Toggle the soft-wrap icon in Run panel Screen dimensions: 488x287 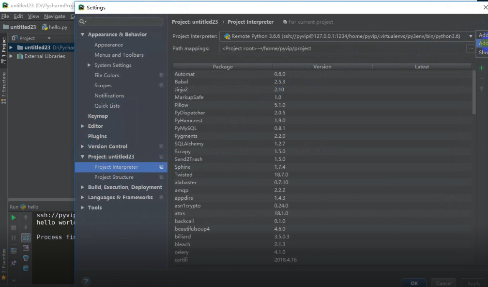click(x=26, y=238)
